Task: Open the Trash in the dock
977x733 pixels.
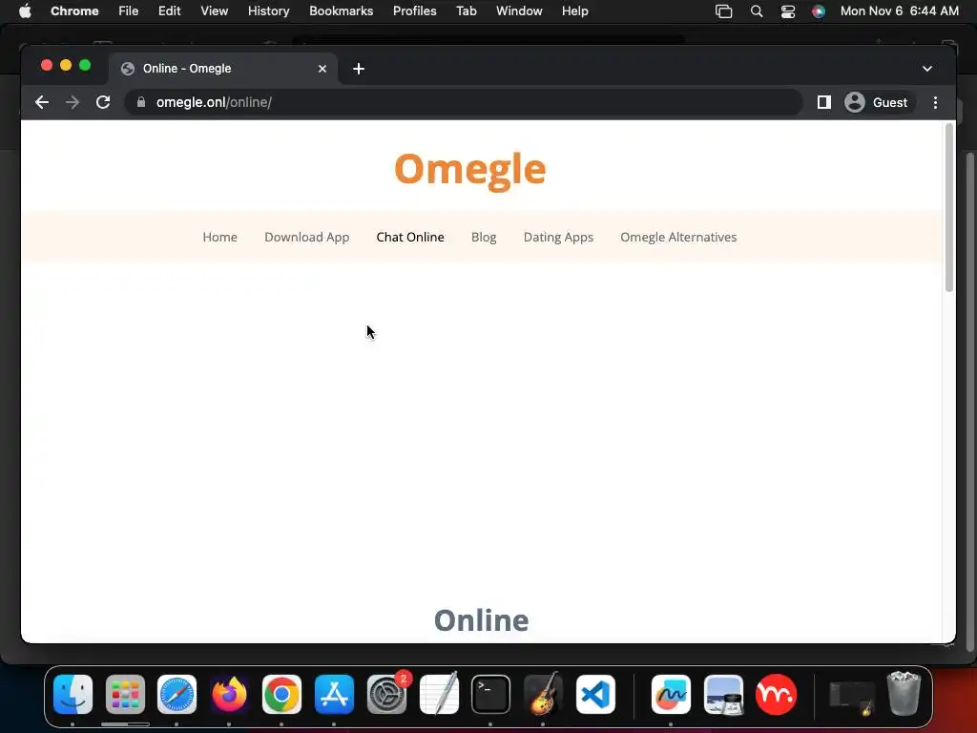Action: coord(904,693)
